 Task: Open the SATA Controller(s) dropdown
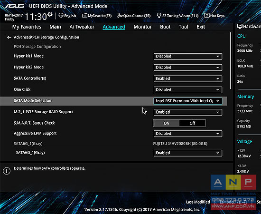click(x=188, y=79)
